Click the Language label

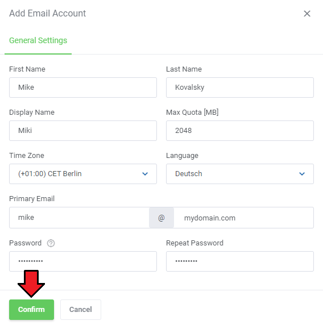click(x=182, y=156)
